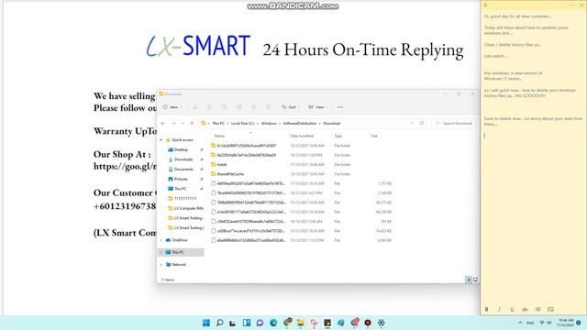587x330 pixels.
Task: Open Pictures in Quick access
Action: pyautogui.click(x=181, y=179)
